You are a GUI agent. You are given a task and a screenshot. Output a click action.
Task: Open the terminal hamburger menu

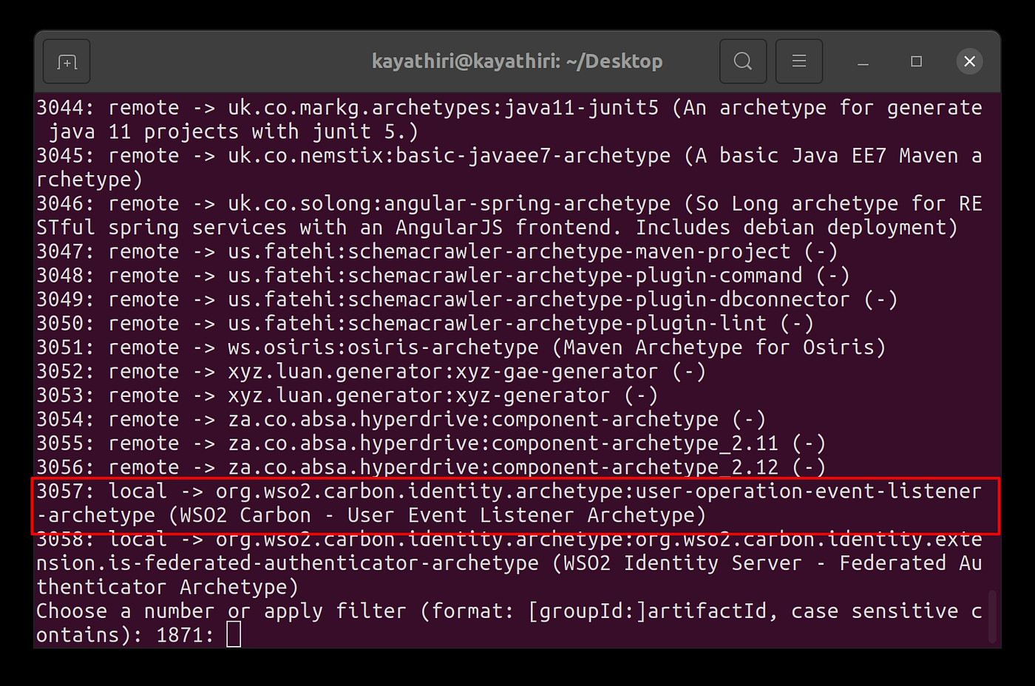tap(799, 61)
